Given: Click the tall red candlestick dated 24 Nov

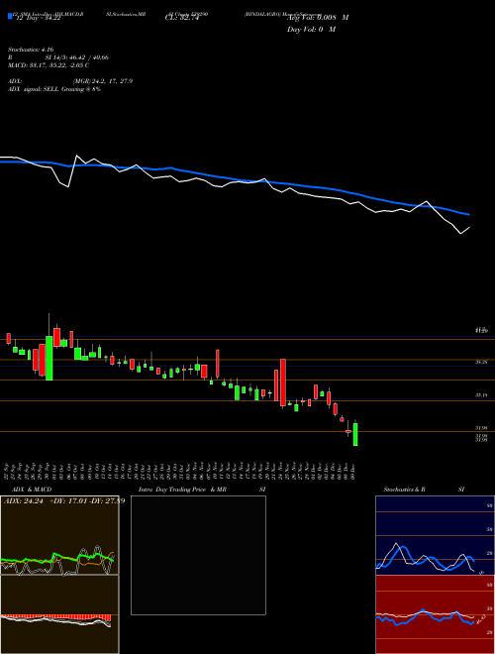Looking at the screenshot, I should [283, 382].
